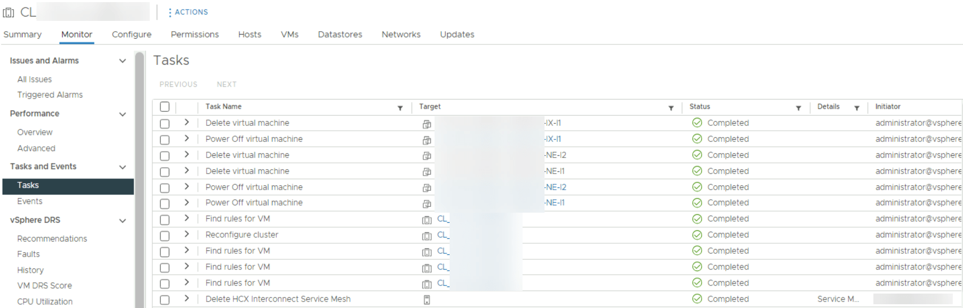Click the cluster icon beside the title
Image resolution: width=963 pixels, height=308 pixels.
coord(9,12)
